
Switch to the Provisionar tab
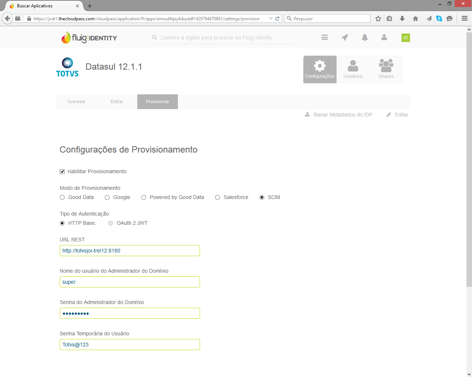(158, 102)
